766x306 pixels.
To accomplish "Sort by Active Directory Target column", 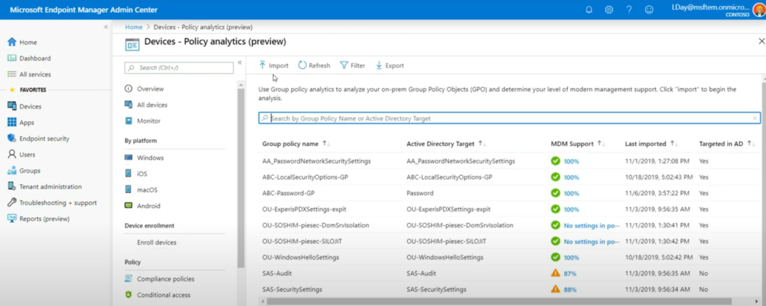I will (x=446, y=144).
